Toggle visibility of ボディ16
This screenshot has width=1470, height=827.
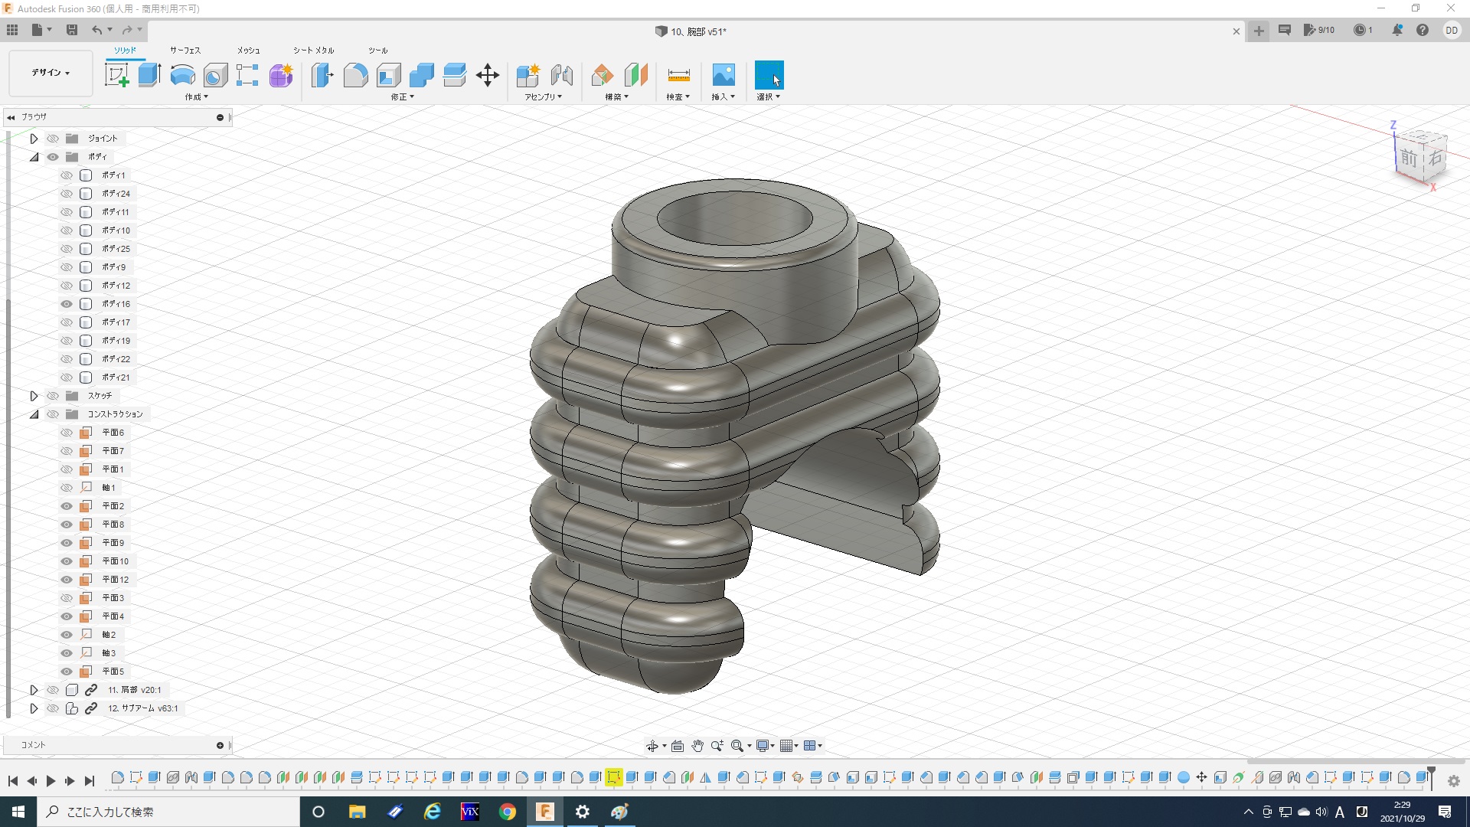point(67,304)
